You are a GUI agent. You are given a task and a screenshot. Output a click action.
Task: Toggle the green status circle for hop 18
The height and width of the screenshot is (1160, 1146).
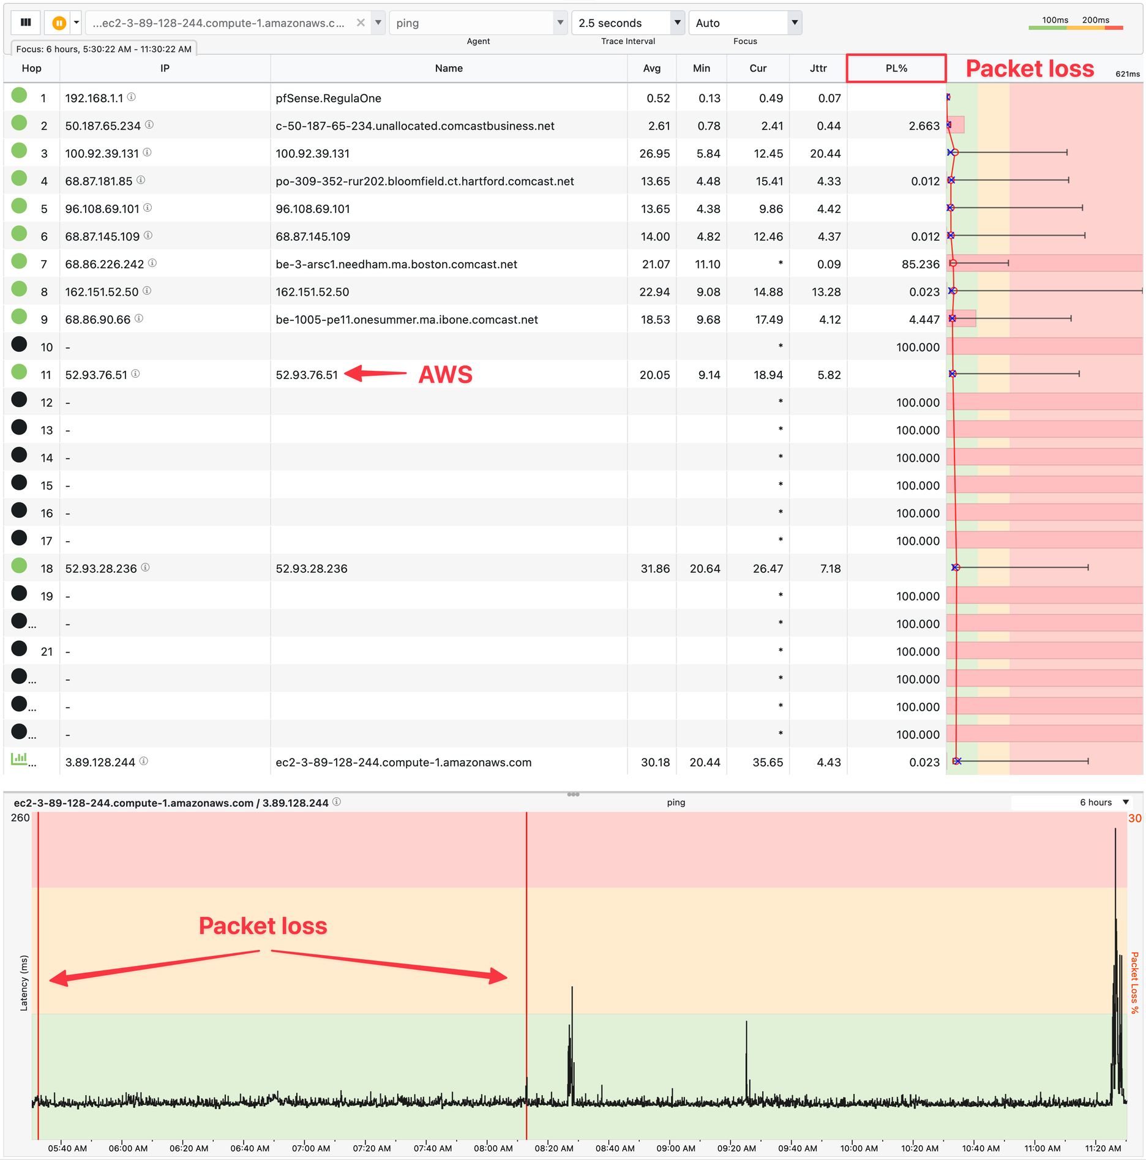20,566
